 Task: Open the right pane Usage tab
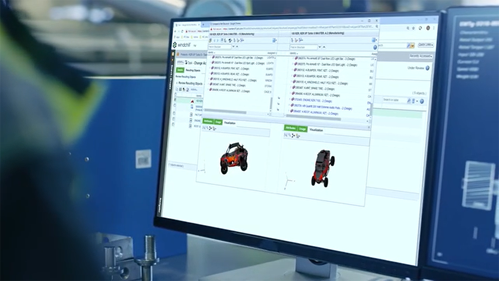click(x=302, y=129)
